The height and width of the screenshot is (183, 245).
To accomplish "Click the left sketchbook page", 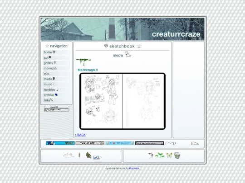I will coord(102,101).
